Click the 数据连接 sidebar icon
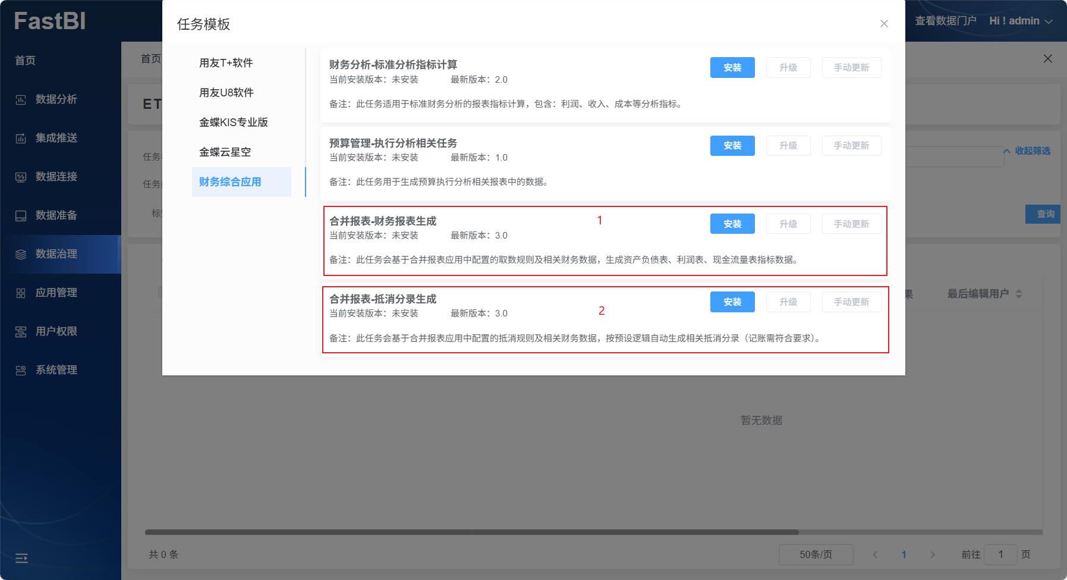Viewport: 1067px width, 580px height. point(21,177)
